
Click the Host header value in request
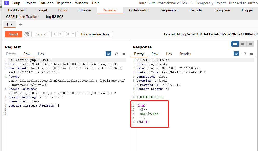(69, 64)
